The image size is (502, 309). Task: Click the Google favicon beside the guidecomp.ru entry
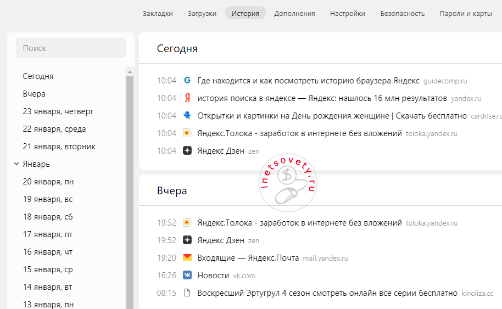click(x=187, y=80)
